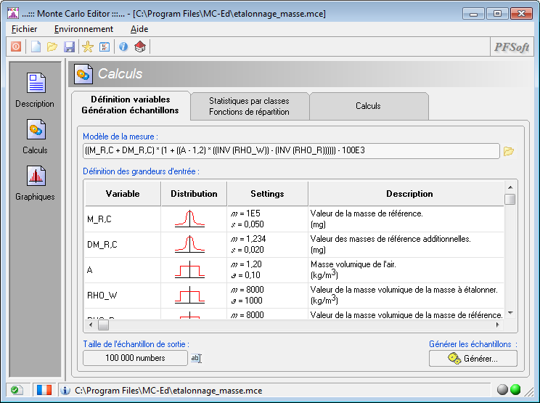
Task: Click the rectangular distribution icon for A
Action: (189, 269)
